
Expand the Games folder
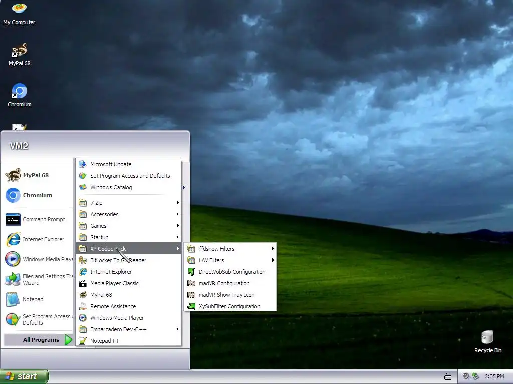pos(129,226)
